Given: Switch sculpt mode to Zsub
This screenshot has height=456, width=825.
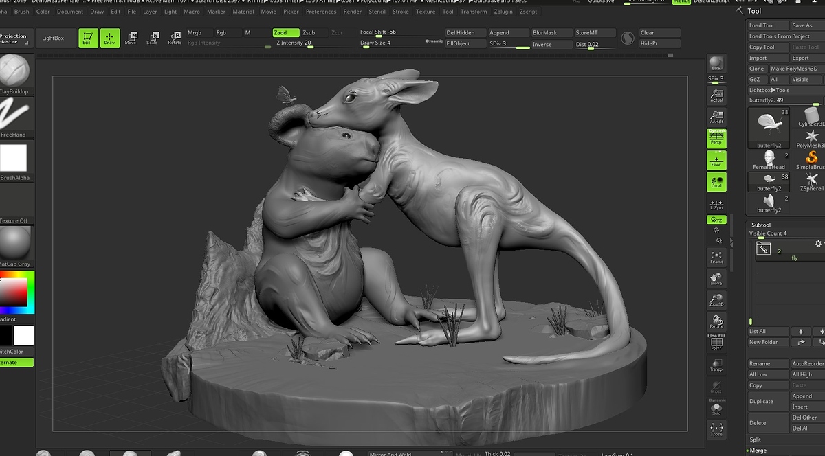Looking at the screenshot, I should [309, 32].
